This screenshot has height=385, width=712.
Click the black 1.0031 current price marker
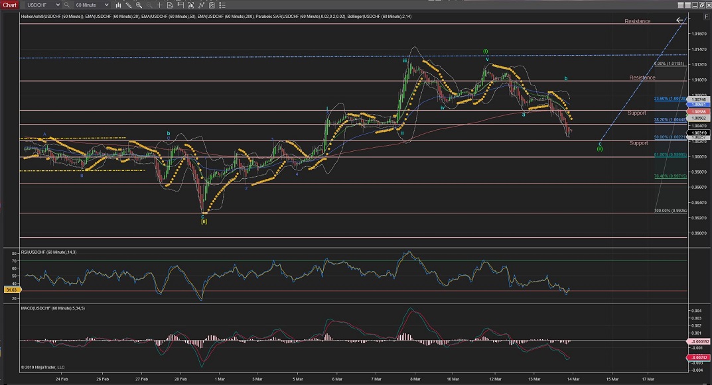(x=698, y=133)
